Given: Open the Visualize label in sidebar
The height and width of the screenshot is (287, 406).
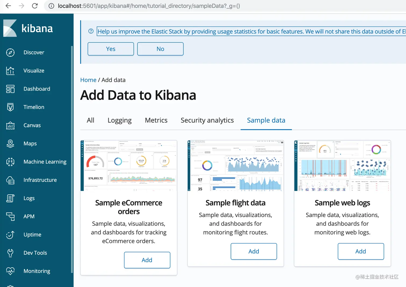Looking at the screenshot, I should [34, 71].
